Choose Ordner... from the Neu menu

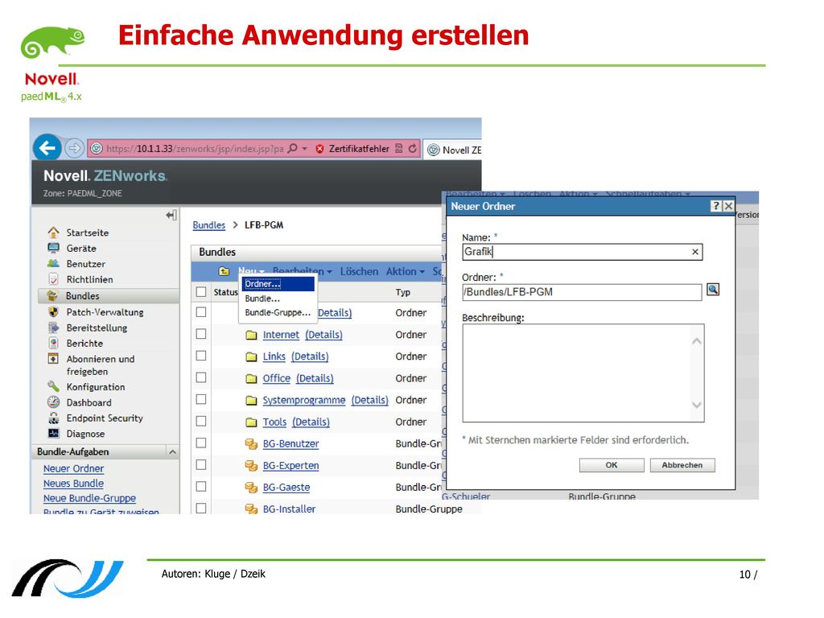(278, 284)
